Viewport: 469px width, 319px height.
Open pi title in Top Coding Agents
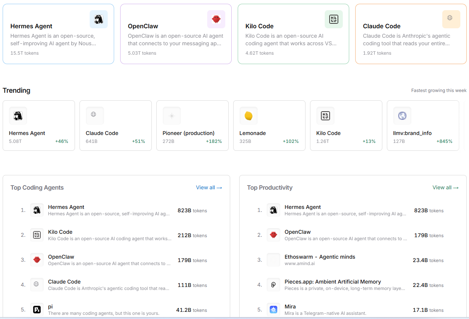50,307
